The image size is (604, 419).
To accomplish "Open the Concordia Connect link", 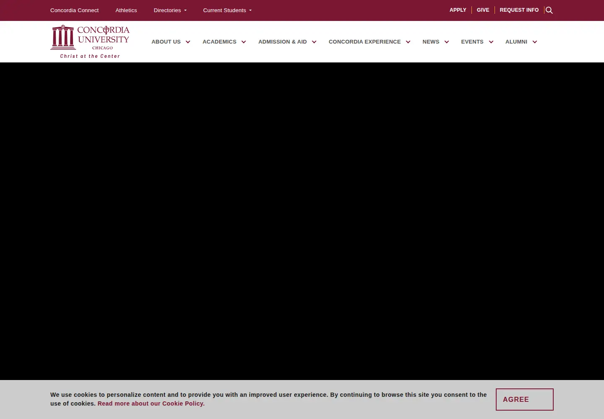I will pyautogui.click(x=74, y=10).
